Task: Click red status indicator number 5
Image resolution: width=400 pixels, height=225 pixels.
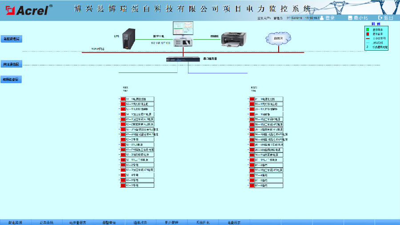Action: 123,114
